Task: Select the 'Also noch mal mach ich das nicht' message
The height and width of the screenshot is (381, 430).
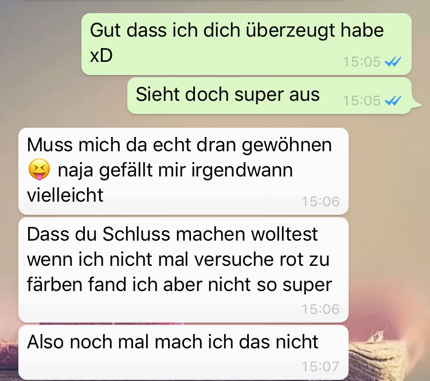Action: pos(183,352)
